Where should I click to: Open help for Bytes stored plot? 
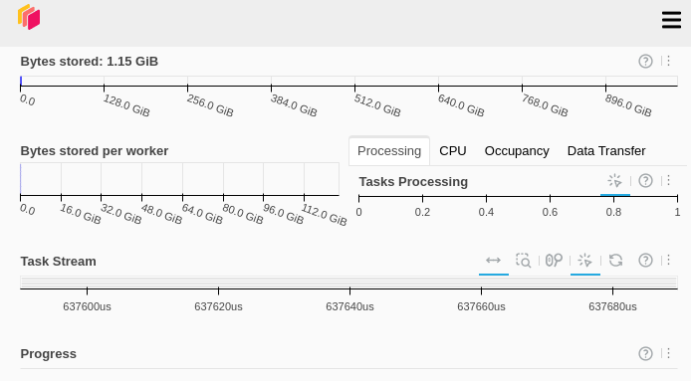click(x=645, y=62)
